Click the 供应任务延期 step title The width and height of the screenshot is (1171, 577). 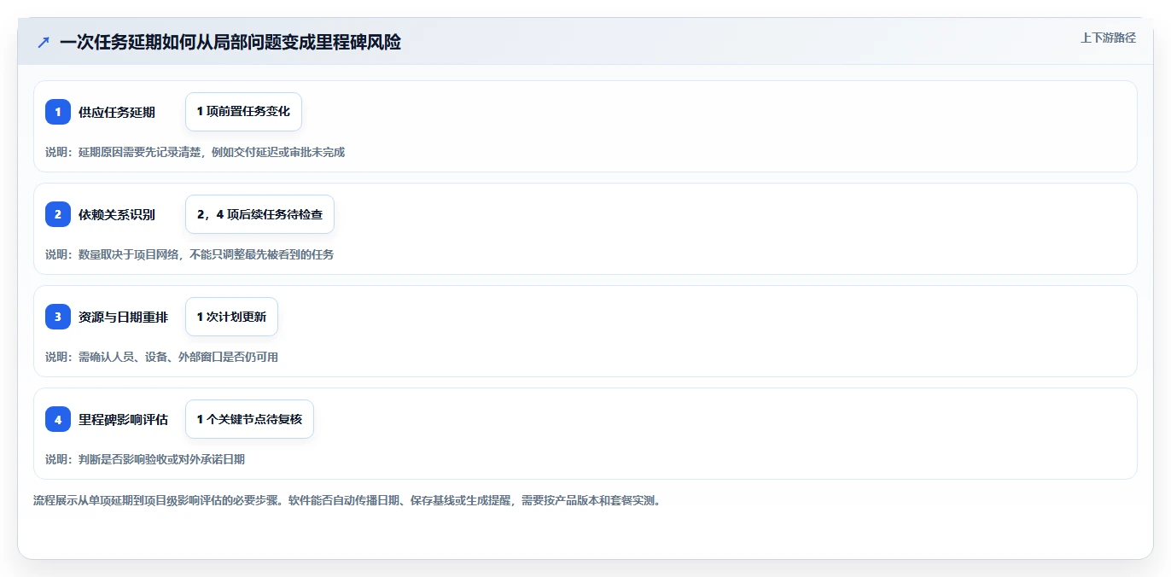click(x=117, y=112)
